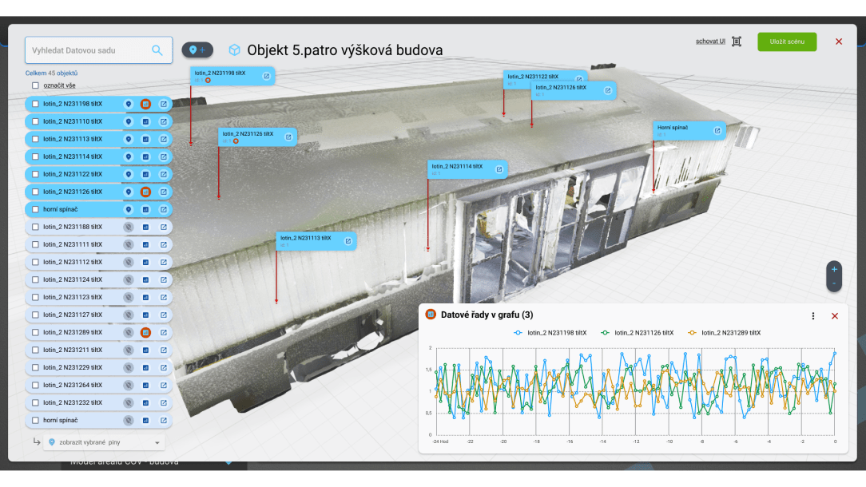The image size is (866, 487).
Task: Click fullscreen icon next to schovat UI
Action: 737,42
